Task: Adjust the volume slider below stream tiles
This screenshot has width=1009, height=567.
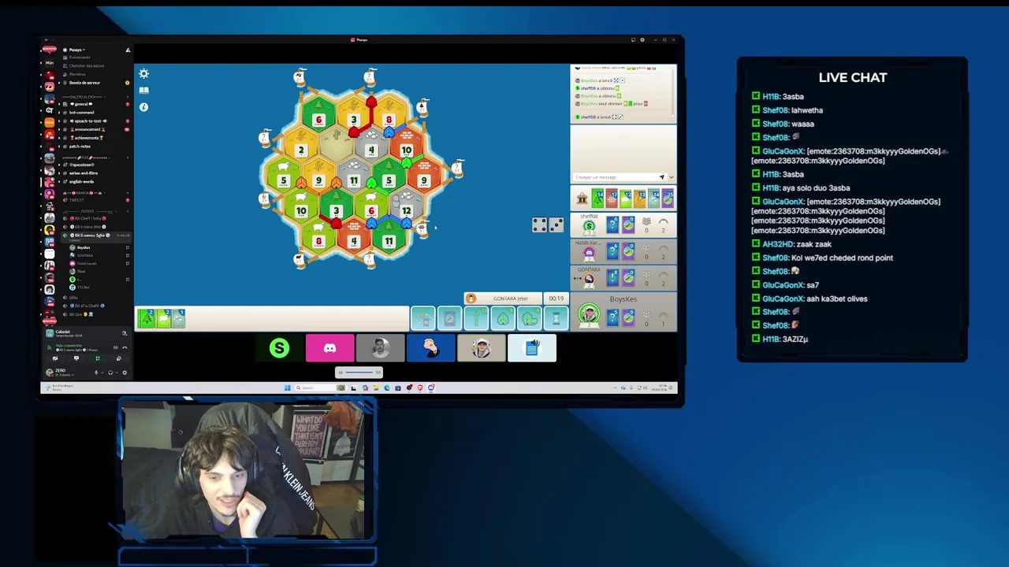Action: click(360, 372)
